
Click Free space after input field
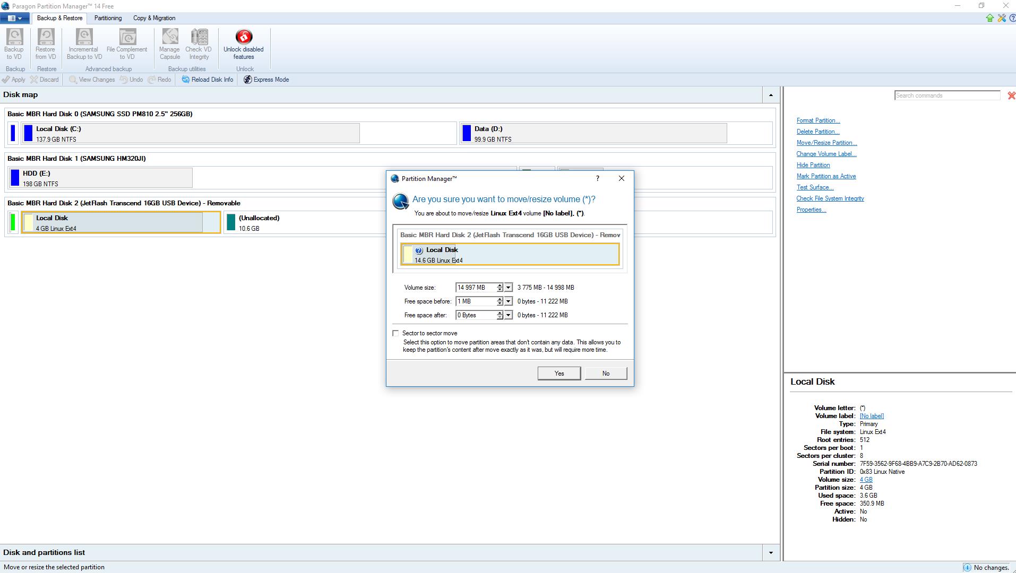click(x=476, y=315)
